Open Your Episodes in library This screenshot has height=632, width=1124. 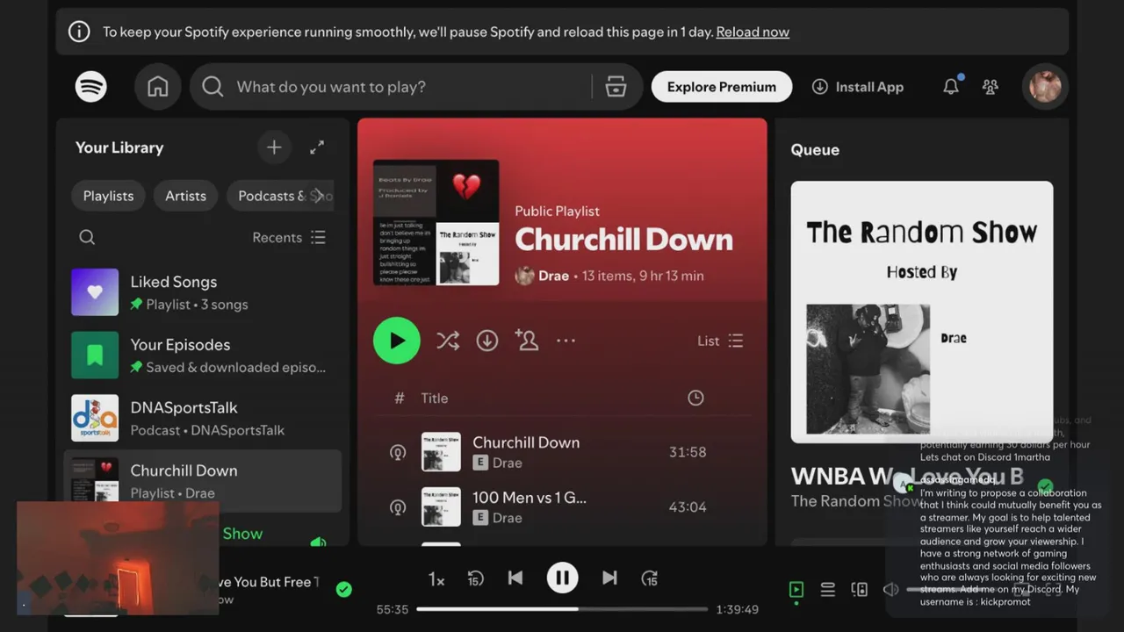[202, 355]
